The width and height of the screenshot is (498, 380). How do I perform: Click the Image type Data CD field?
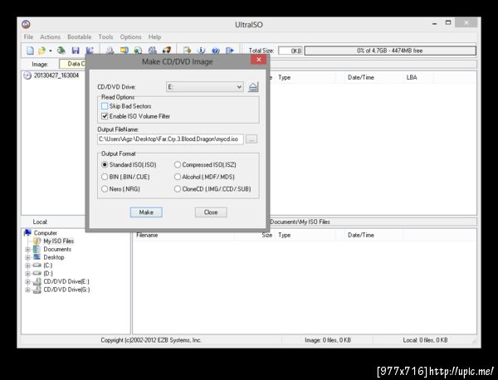(x=72, y=64)
